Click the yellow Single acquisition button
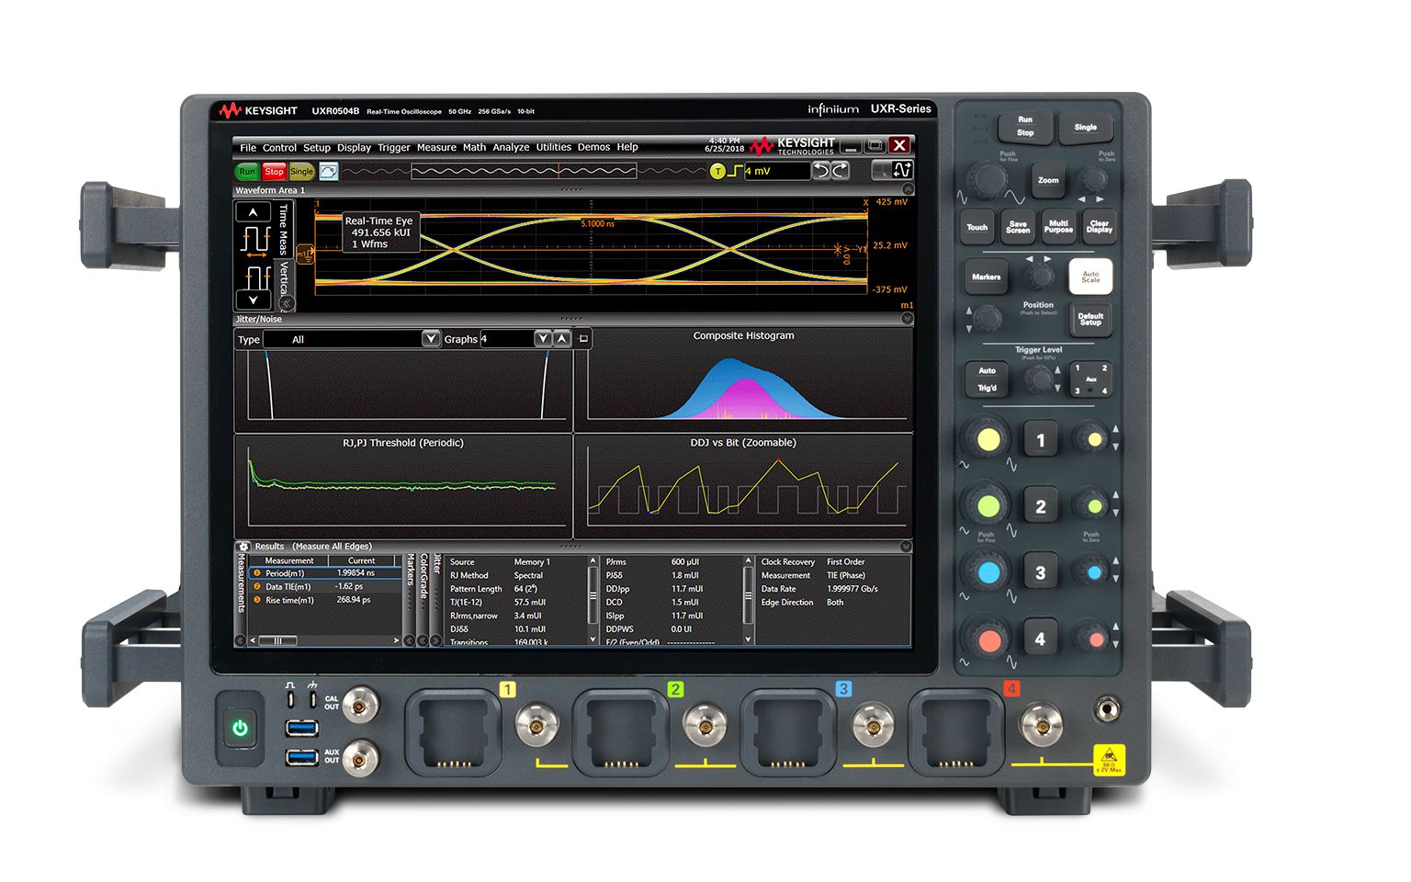This screenshot has height=882, width=1411. (301, 172)
